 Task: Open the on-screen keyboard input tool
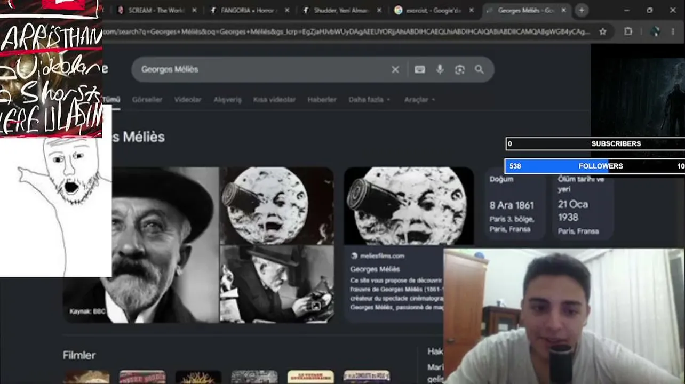(420, 69)
